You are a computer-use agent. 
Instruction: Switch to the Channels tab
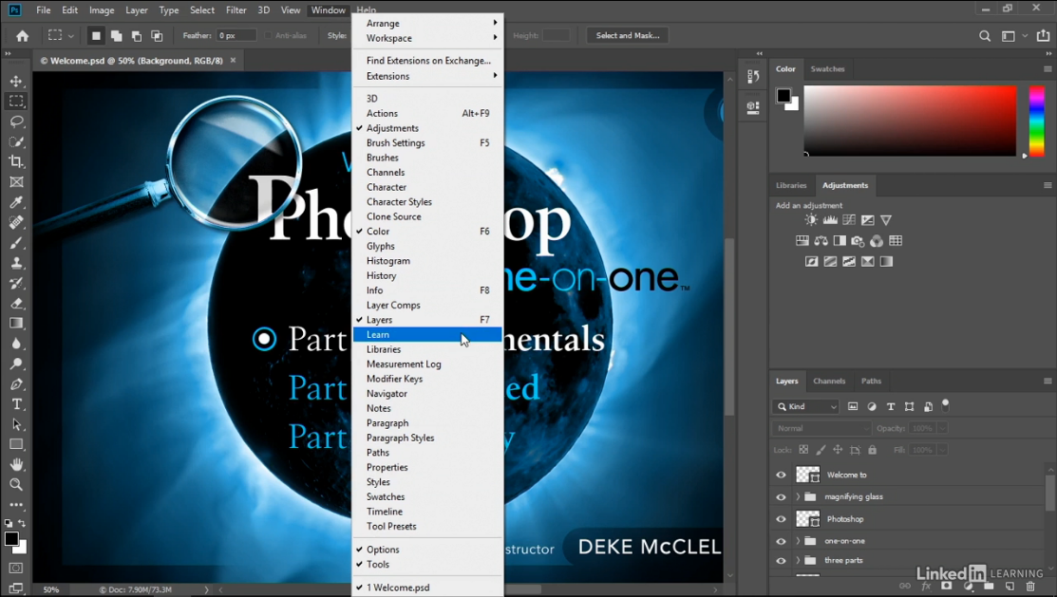pos(828,382)
